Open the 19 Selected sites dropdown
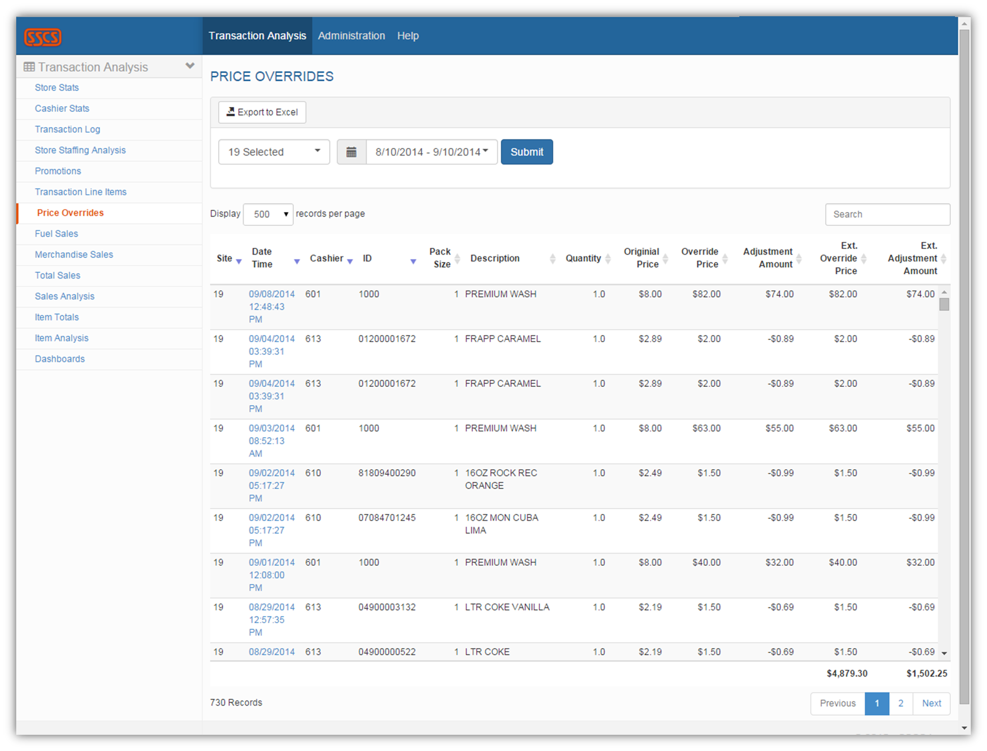 [x=274, y=152]
